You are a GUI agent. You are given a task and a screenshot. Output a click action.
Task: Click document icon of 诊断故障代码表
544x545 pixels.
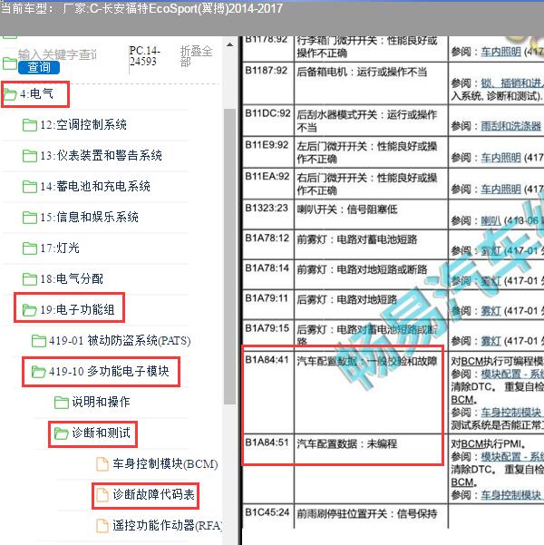(102, 494)
